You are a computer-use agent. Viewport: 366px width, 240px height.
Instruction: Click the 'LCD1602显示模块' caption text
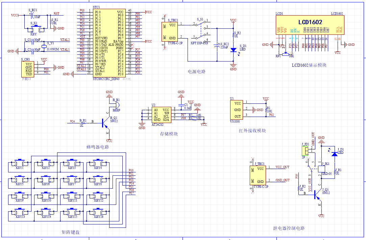pyautogui.click(x=309, y=65)
